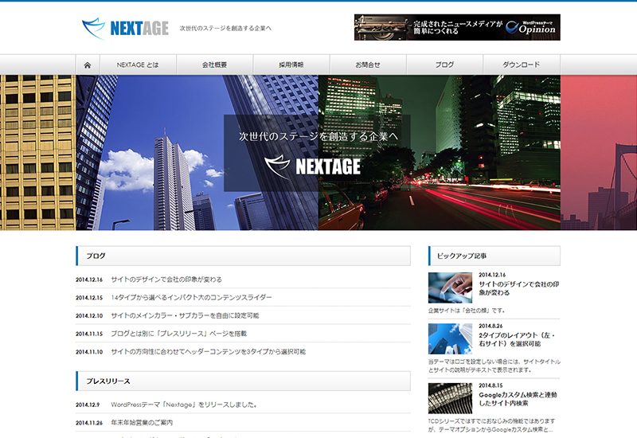This screenshot has height=438, width=637.
Task: Open blog post 'サイトのメインカラー・サブカラーを自由に設定可能'
Action: [185, 315]
